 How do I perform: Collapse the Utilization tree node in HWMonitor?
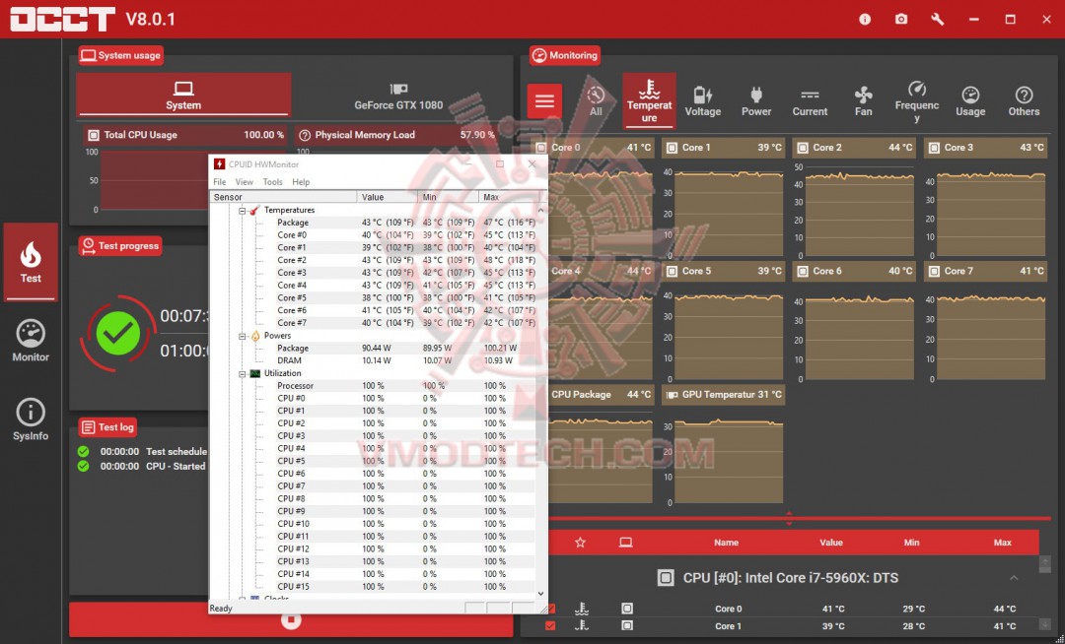click(x=242, y=373)
